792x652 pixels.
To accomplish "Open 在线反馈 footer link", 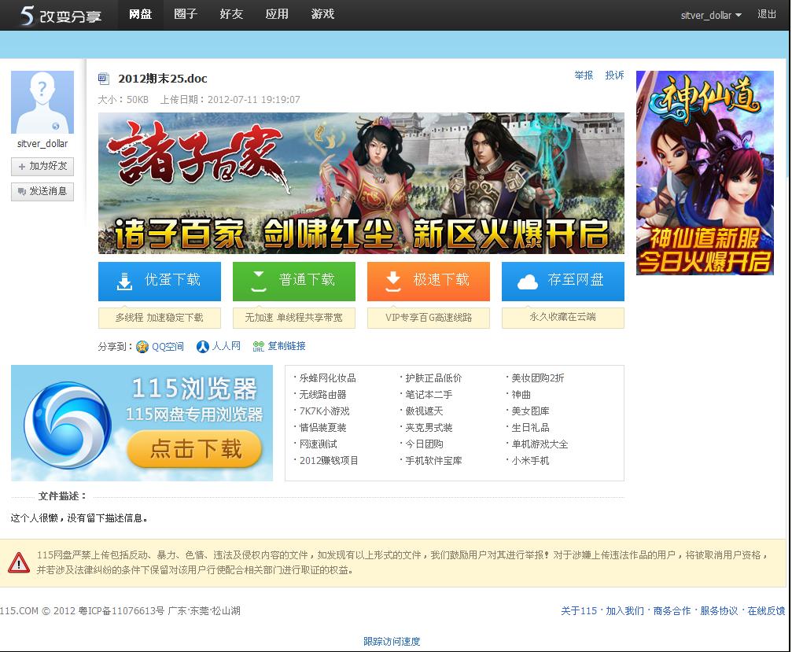I will [766, 611].
